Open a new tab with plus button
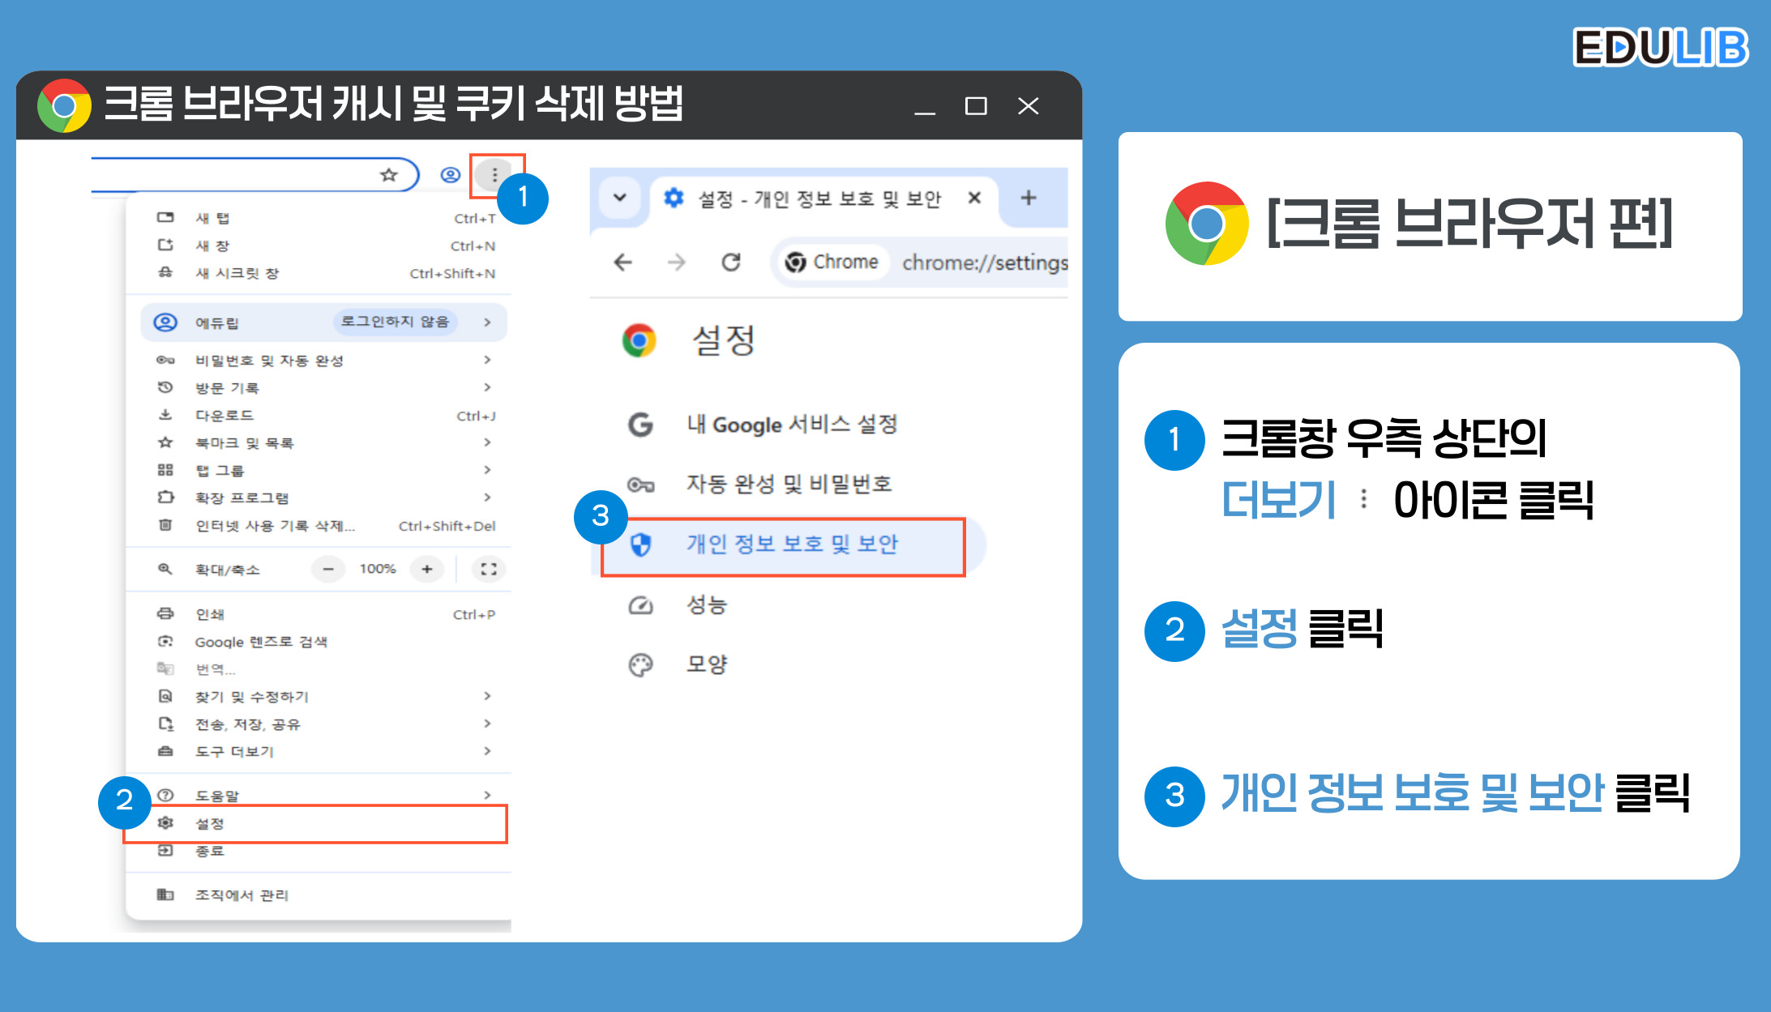Screen dimensions: 1771x1012 pos(1029,198)
